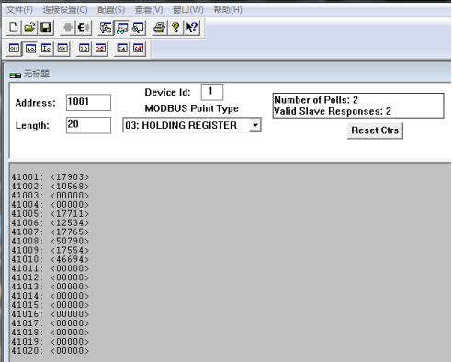Open help with the yellow question mark icon

(175, 28)
